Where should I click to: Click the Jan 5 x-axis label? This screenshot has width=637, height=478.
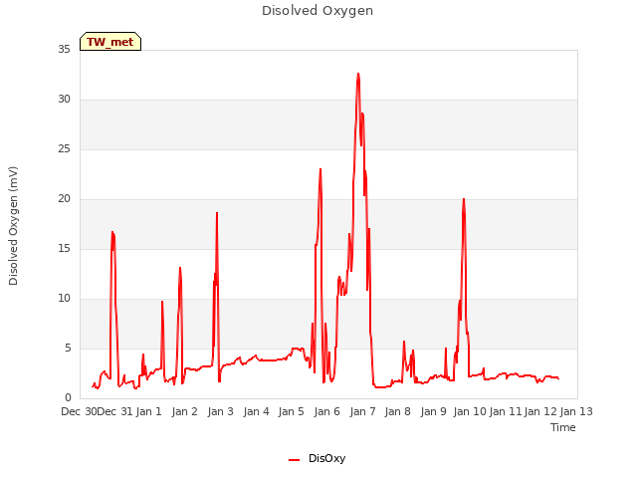point(292,411)
